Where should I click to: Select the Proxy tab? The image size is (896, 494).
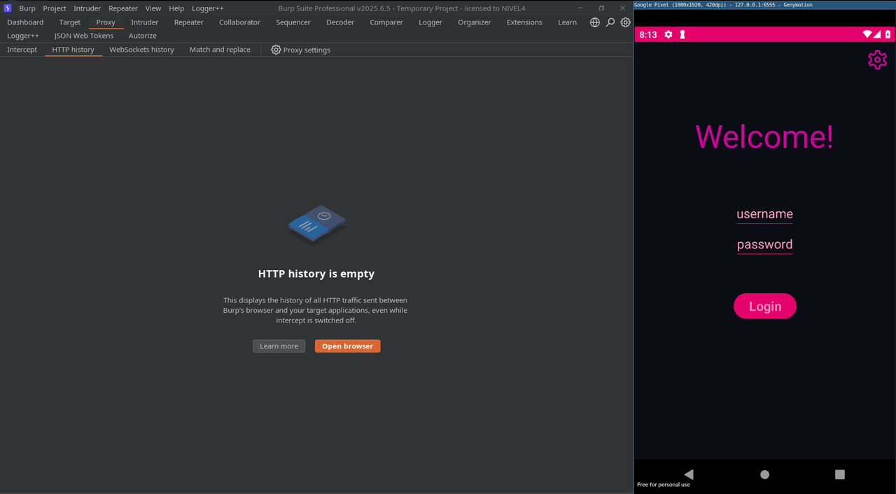click(106, 22)
